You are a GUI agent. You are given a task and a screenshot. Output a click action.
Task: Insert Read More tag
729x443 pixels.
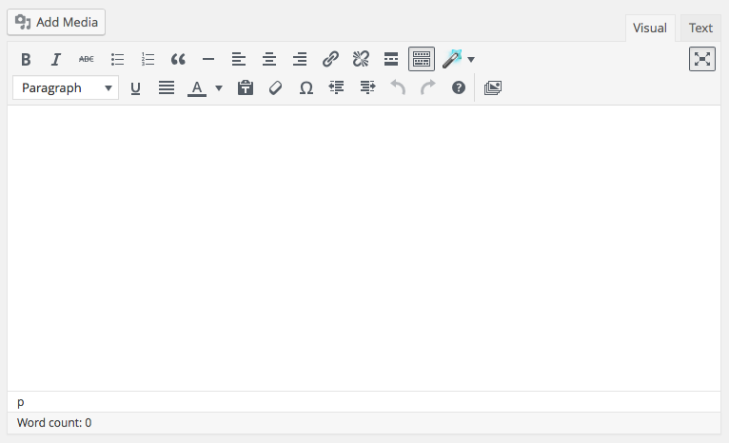pos(391,59)
